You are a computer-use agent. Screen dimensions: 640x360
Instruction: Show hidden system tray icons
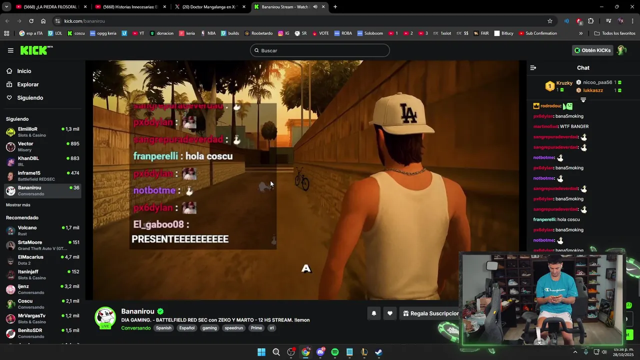pyautogui.click(x=575, y=352)
